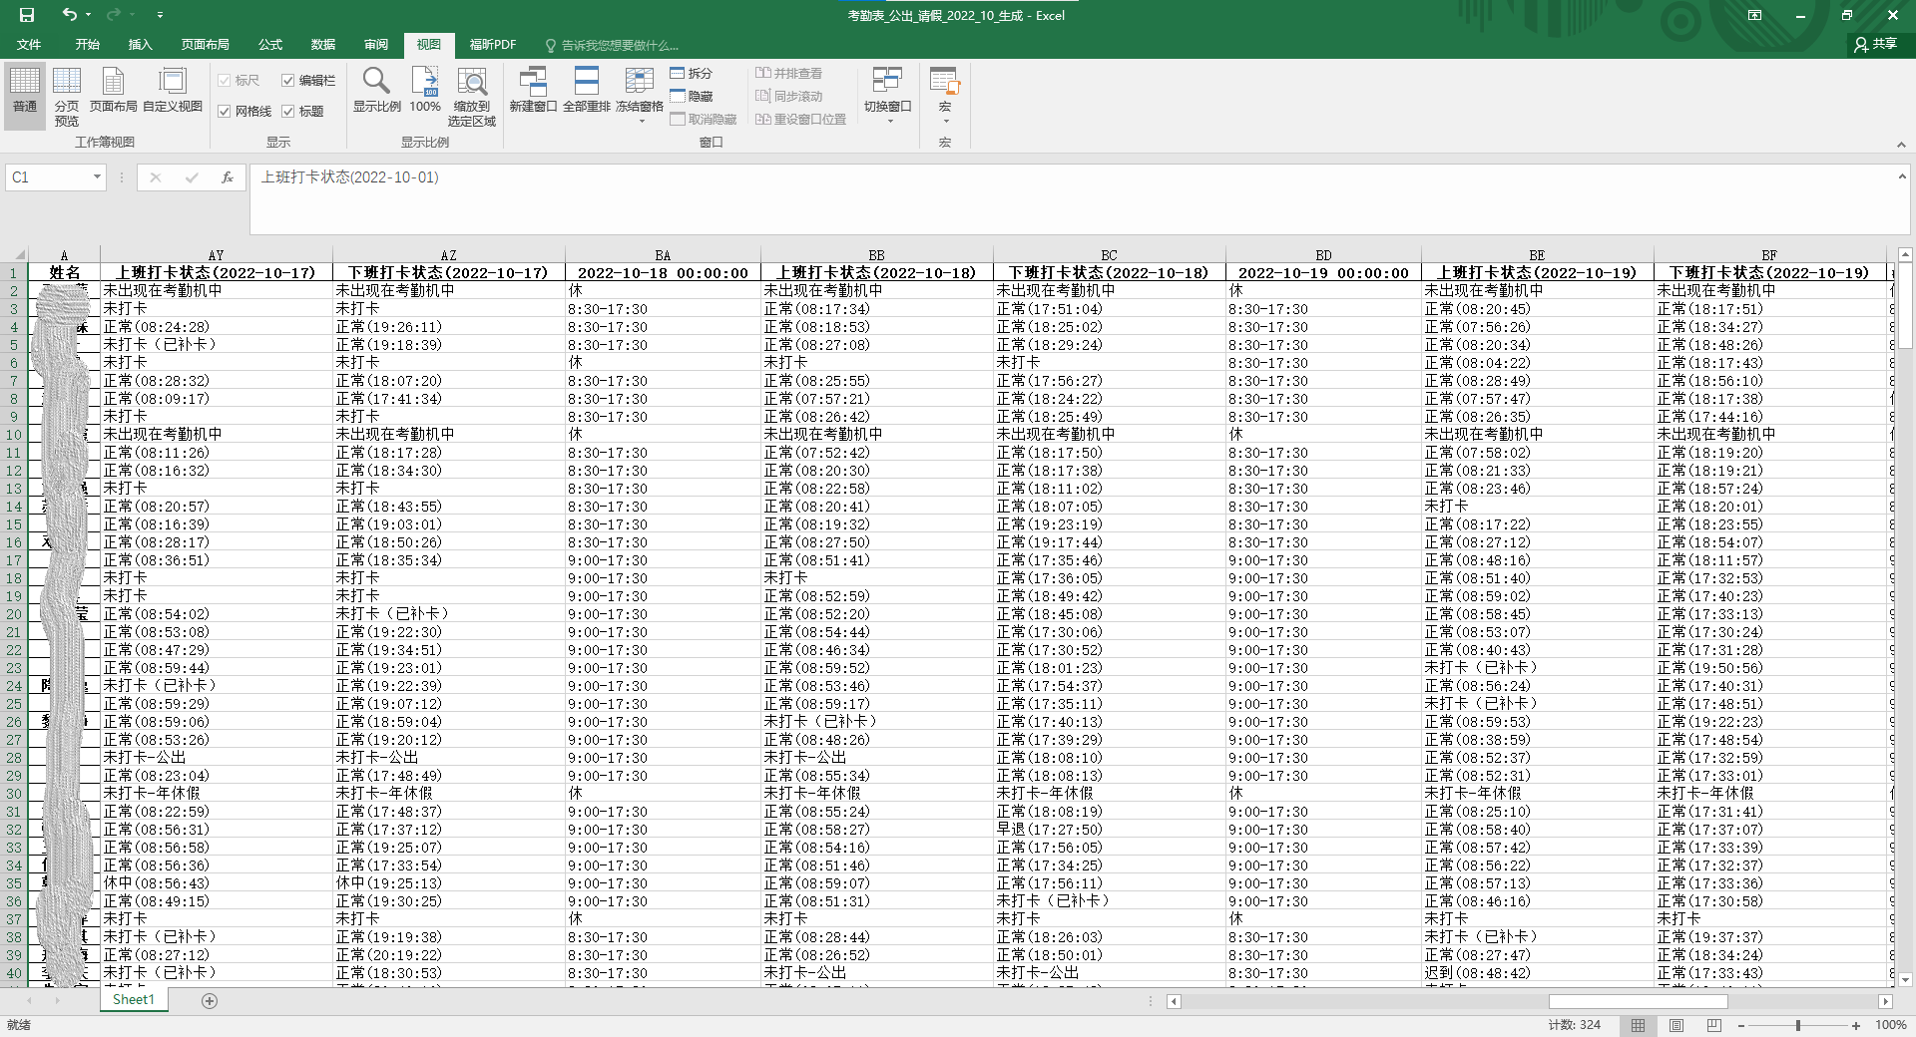Switch to the Data (数据) tab
Image resolution: width=1916 pixels, height=1037 pixels.
[x=323, y=45]
